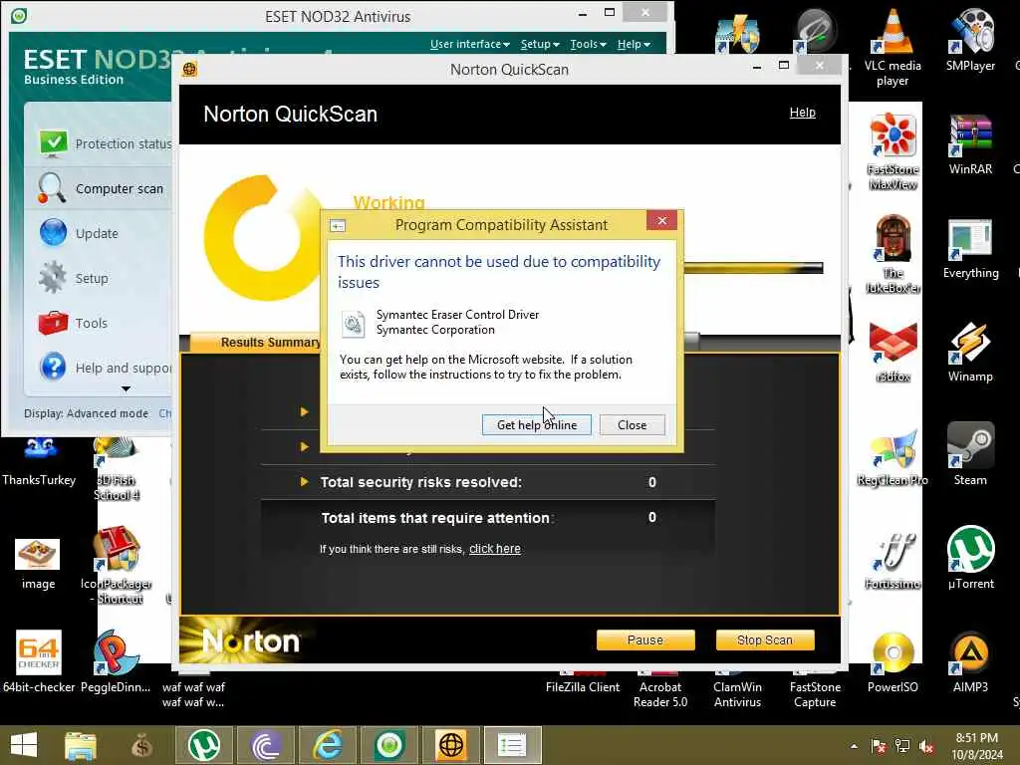Follow the 'click here' risks link
1020x765 pixels.
[494, 549]
